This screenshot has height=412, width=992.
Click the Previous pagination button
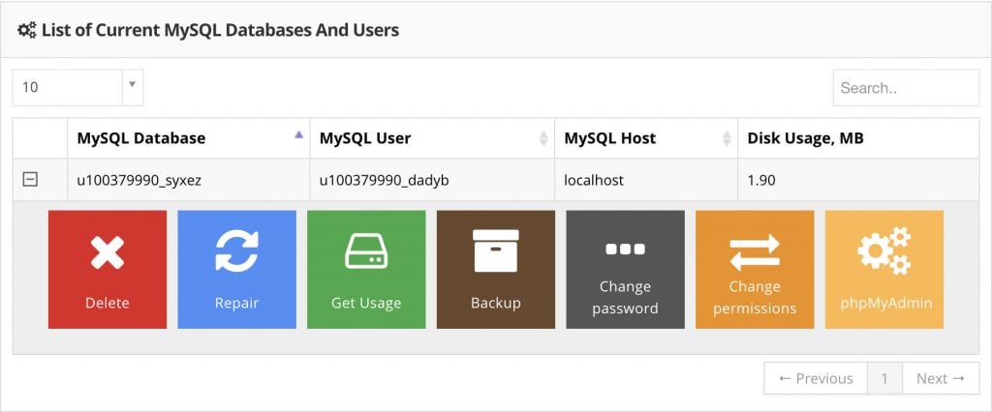pos(815,378)
